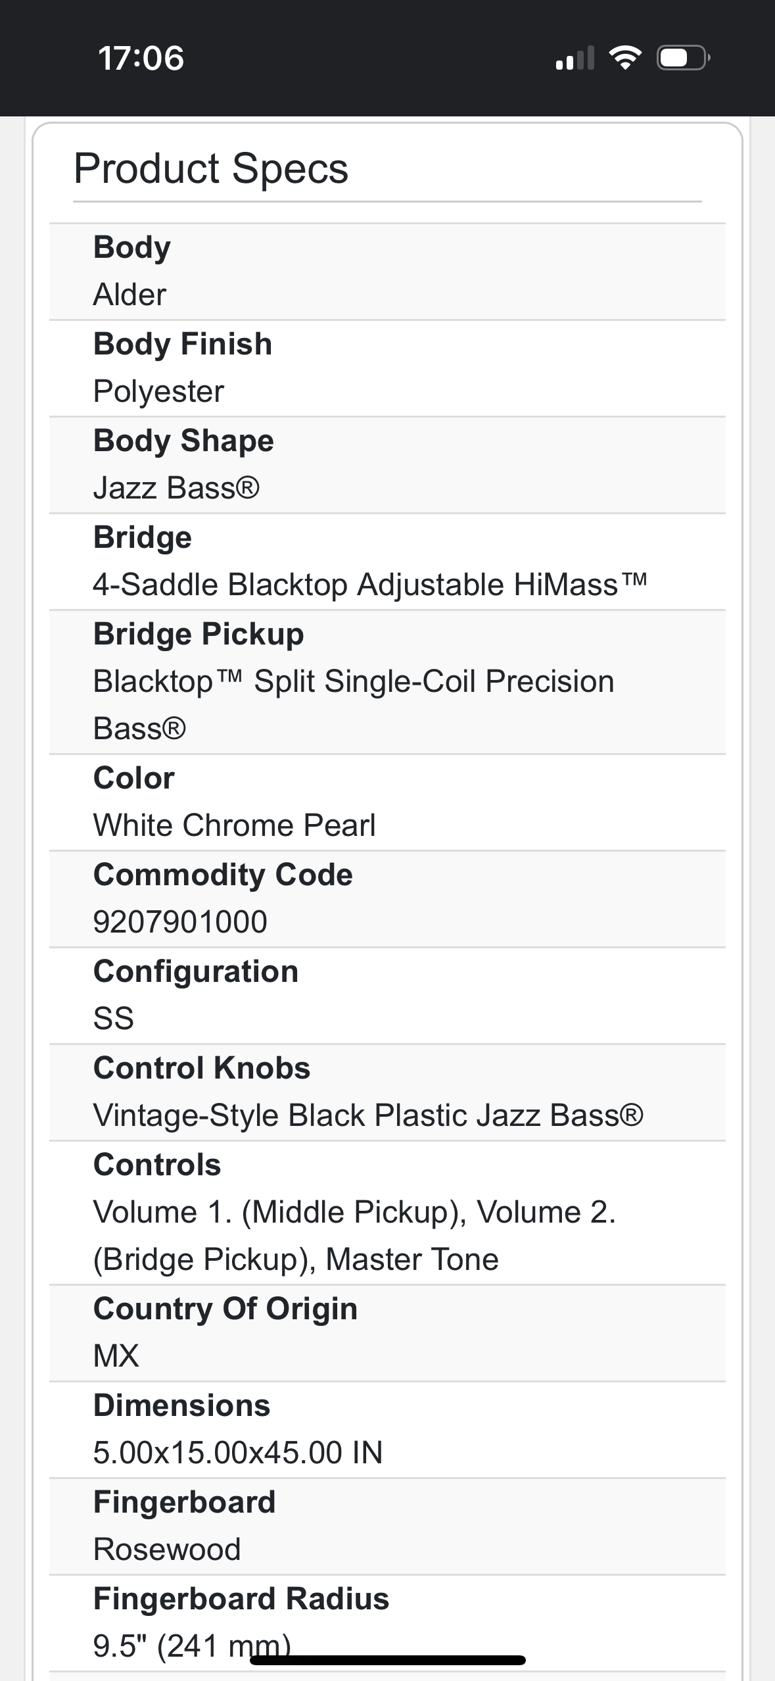The width and height of the screenshot is (775, 1681).
Task: Tap the SS configuration value
Action: 114,1019
